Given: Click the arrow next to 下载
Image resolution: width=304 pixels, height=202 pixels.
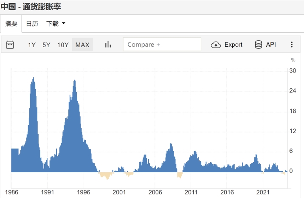Looking at the screenshot, I should [64, 23].
